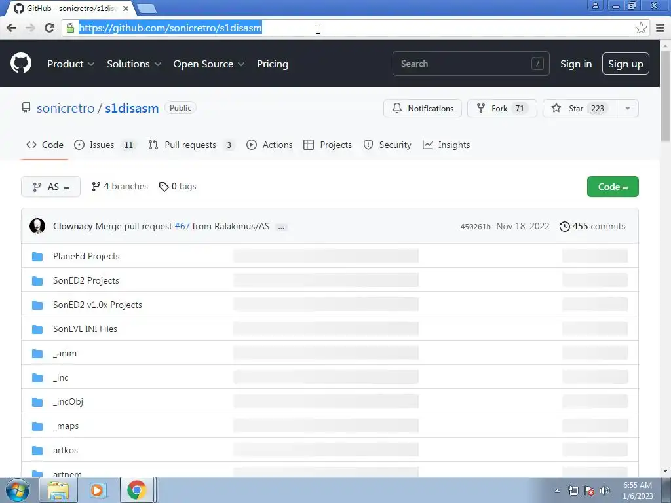
Task: Go back with the browser back arrow
Action: 12,28
